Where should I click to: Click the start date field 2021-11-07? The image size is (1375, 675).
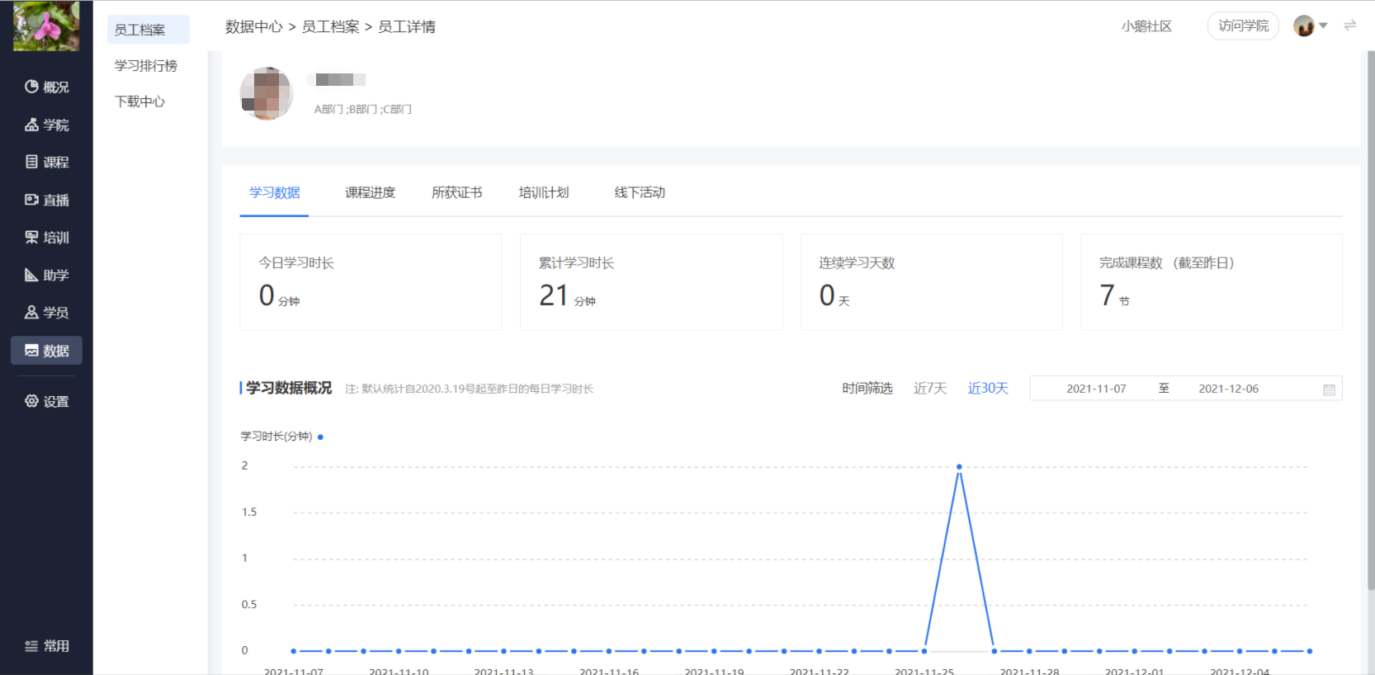1096,389
